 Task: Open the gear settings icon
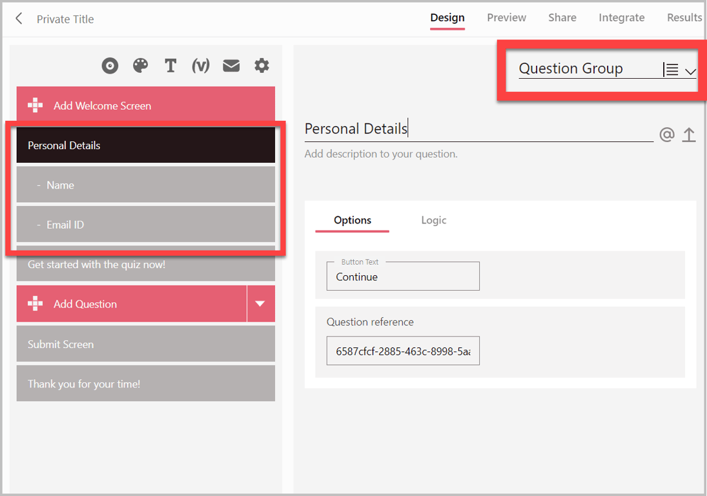click(261, 66)
